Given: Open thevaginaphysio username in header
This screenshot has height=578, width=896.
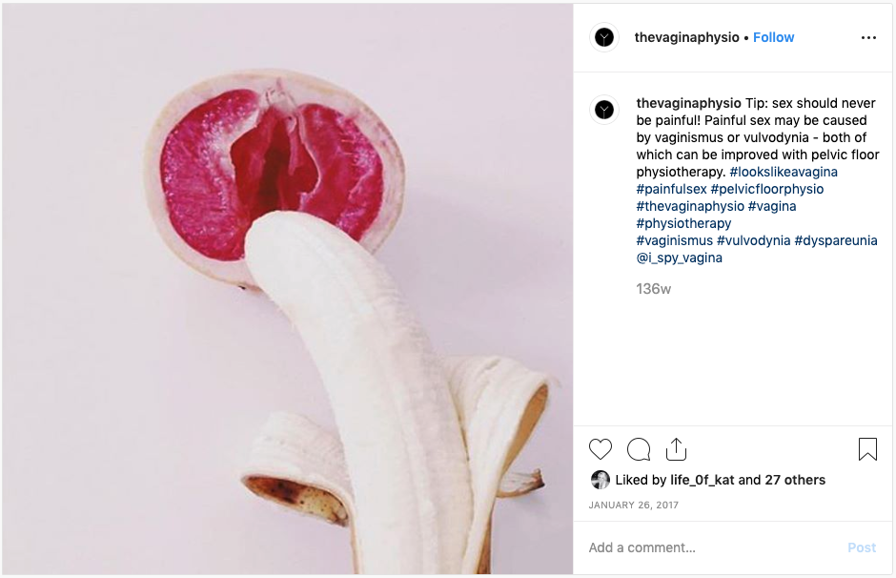Looking at the screenshot, I should [x=687, y=37].
